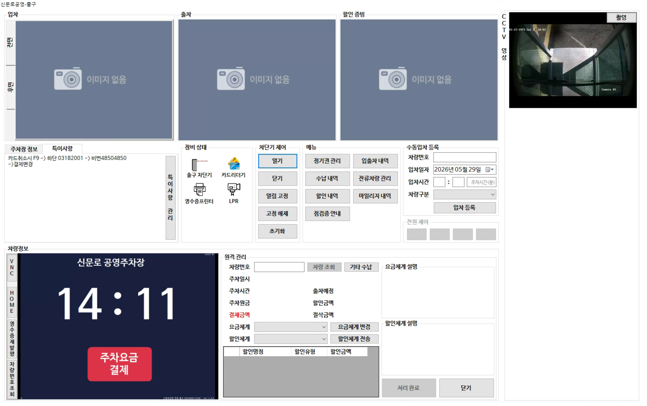
Task: Focus the 차량번호 field in 수동입차 등록
Action: click(x=465, y=157)
